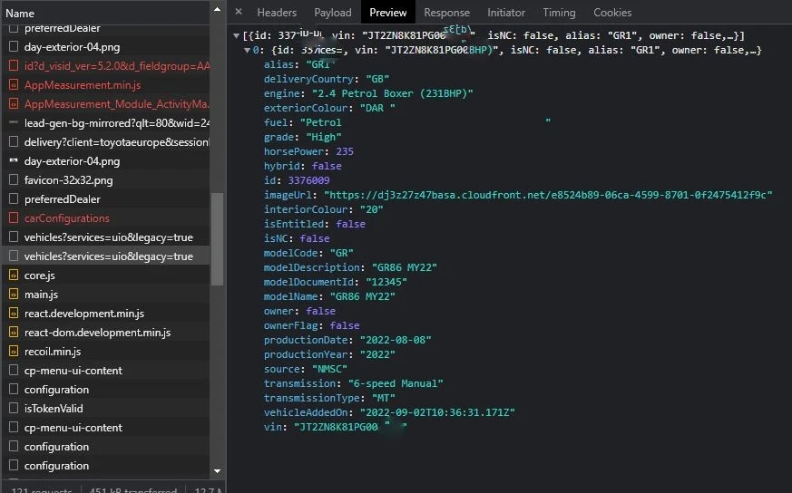Click the modelDocumentId value "12345"
The height and width of the screenshot is (493, 792).
(386, 282)
